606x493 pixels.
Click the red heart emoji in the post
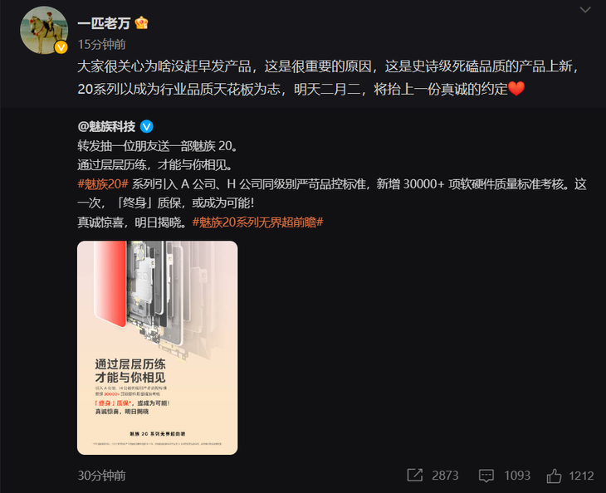516,89
